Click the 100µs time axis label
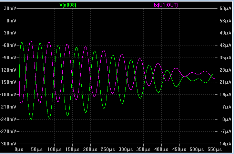Screen dimensions: 234x154 tap(54, 149)
